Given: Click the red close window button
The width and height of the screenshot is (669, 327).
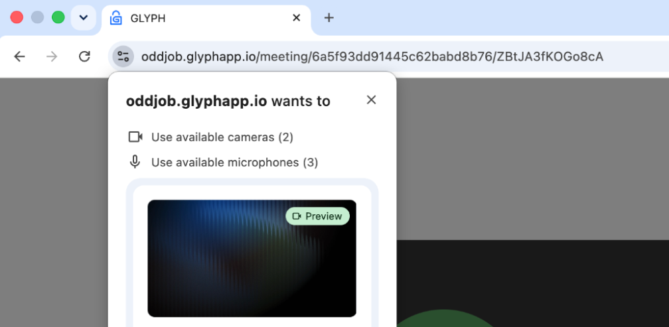Looking at the screenshot, I should coord(17,17).
